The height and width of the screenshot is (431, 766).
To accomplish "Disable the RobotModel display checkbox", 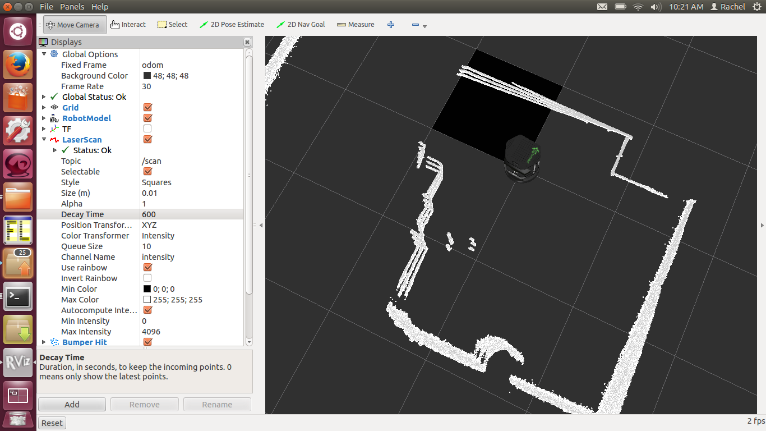I will coord(147,118).
